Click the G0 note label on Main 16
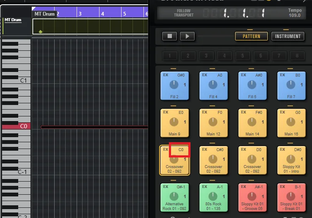 pos(298,112)
